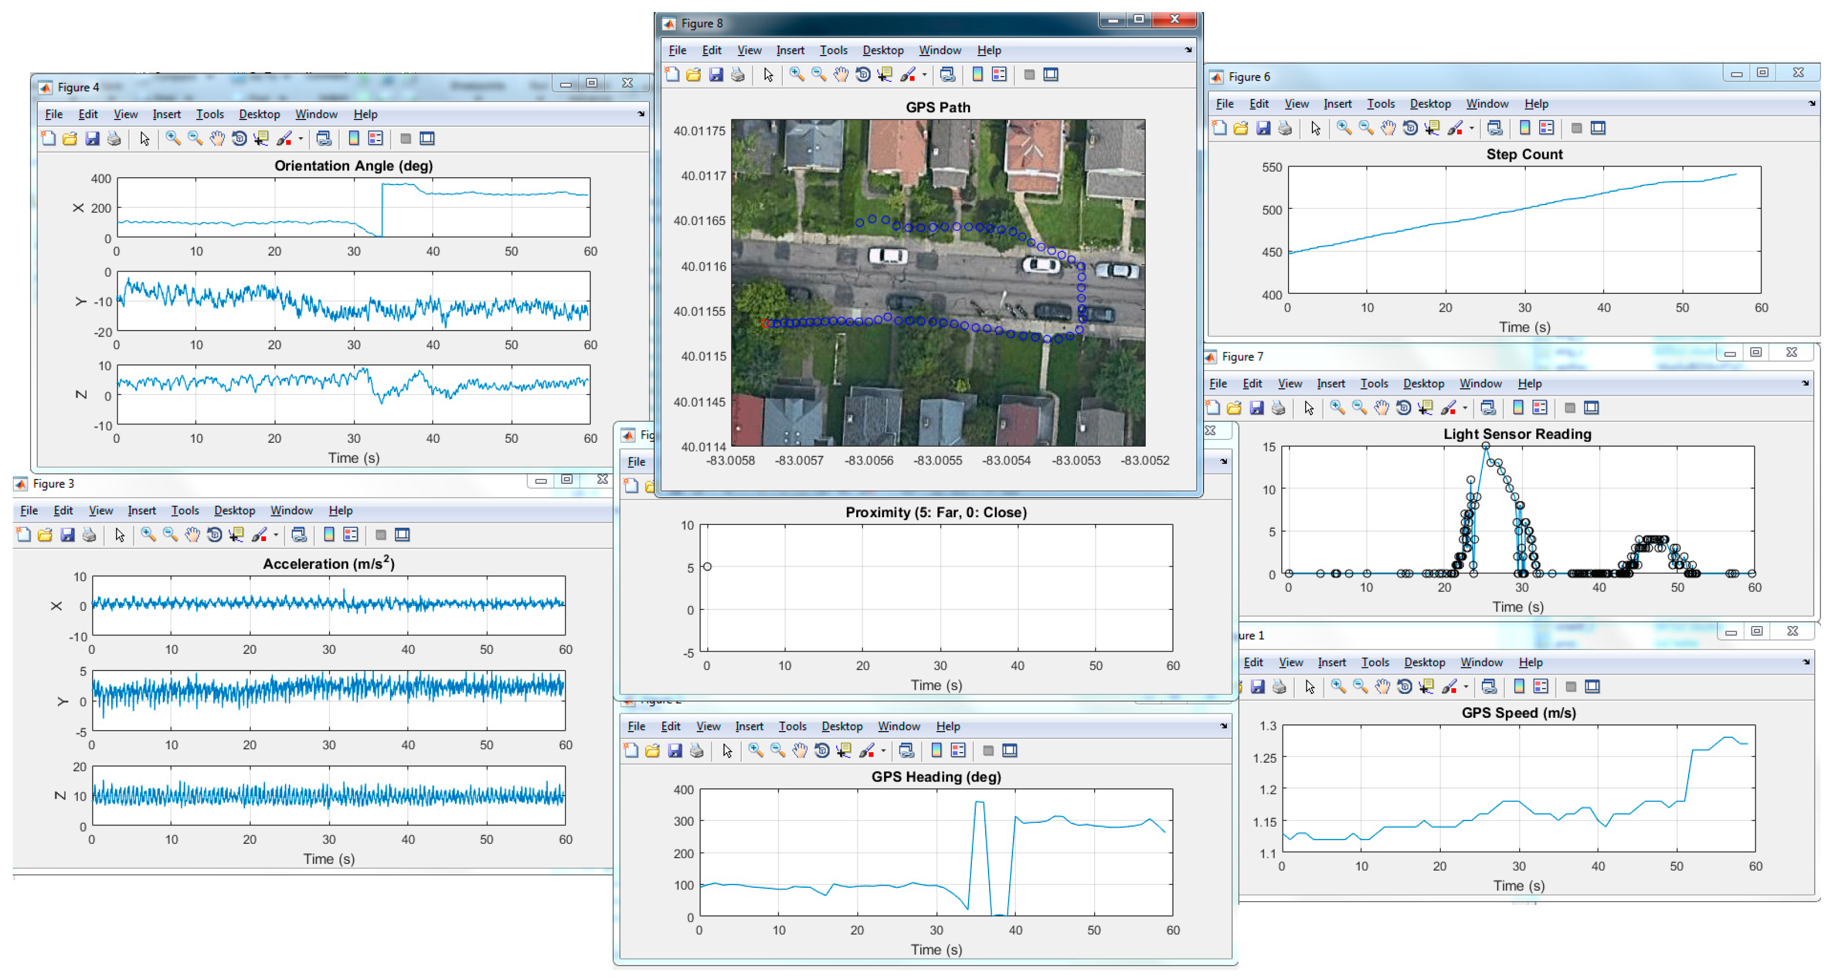Print figure icon in Figure 8 toolbar
This screenshot has width=1837, height=980.
pos(738,74)
